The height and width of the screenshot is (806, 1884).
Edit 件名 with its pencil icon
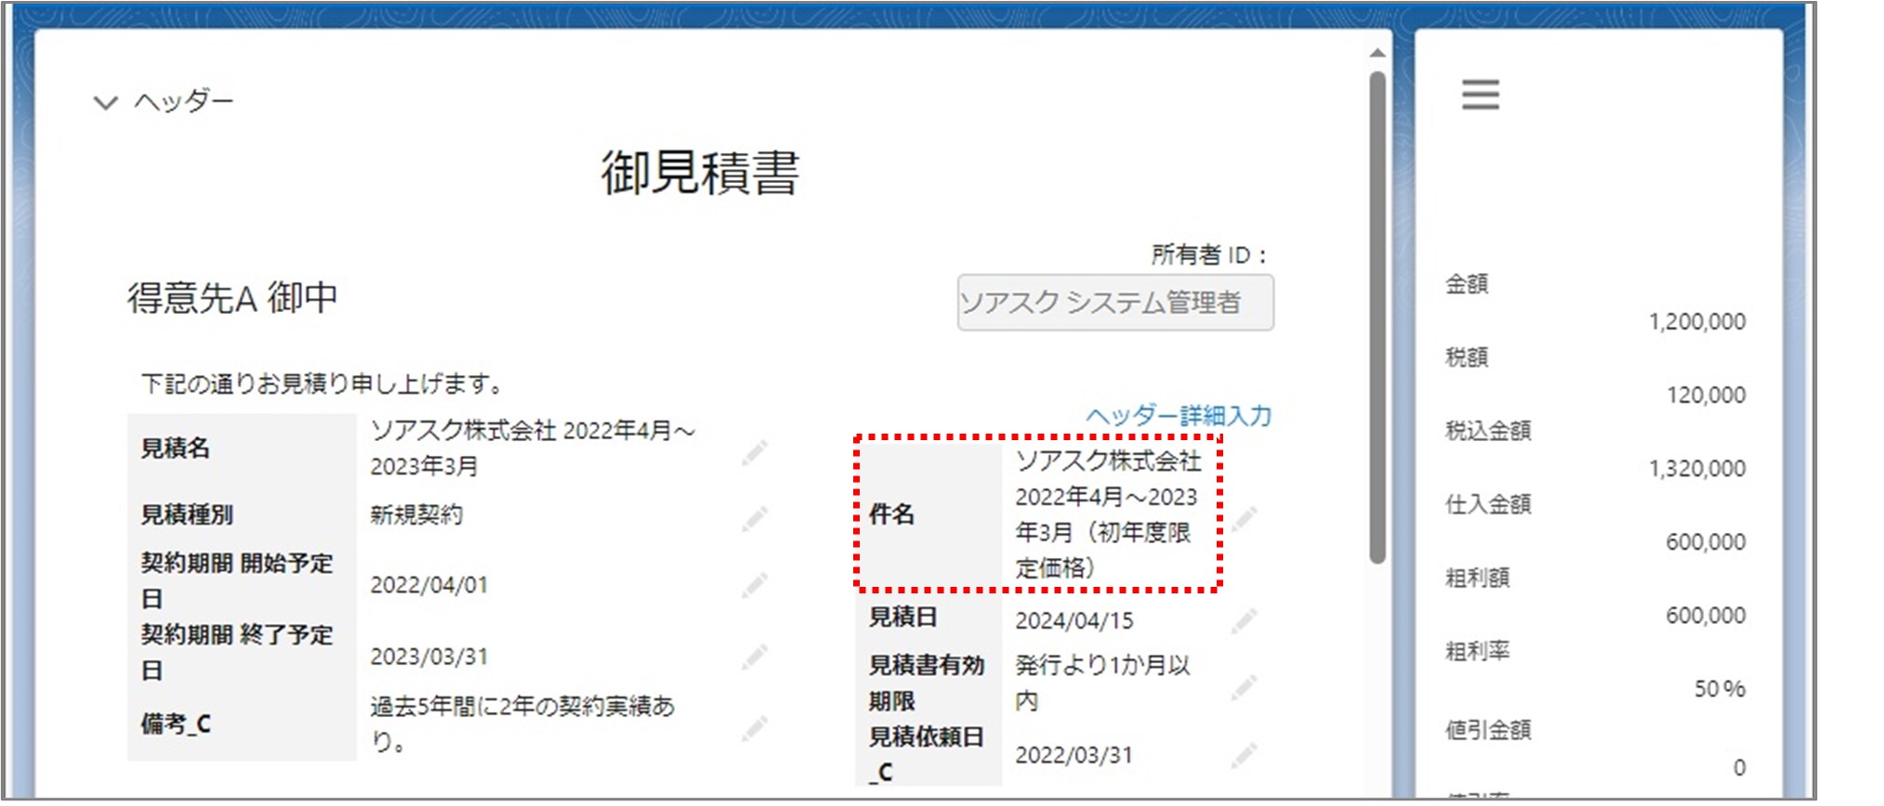[x=1244, y=518]
